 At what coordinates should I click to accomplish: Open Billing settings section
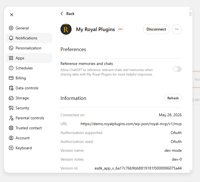pyautogui.click(x=29, y=78)
